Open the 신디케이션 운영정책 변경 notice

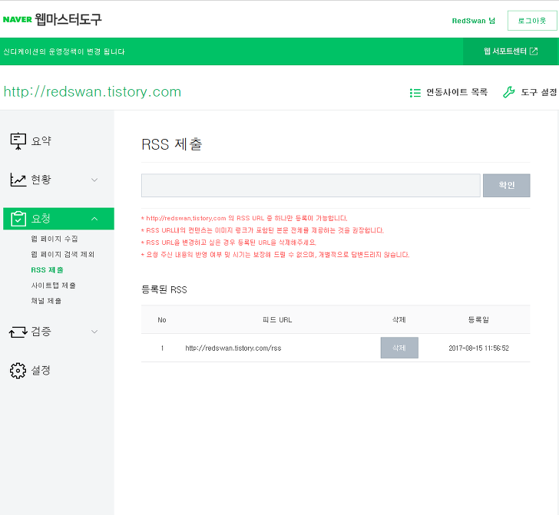64,51
